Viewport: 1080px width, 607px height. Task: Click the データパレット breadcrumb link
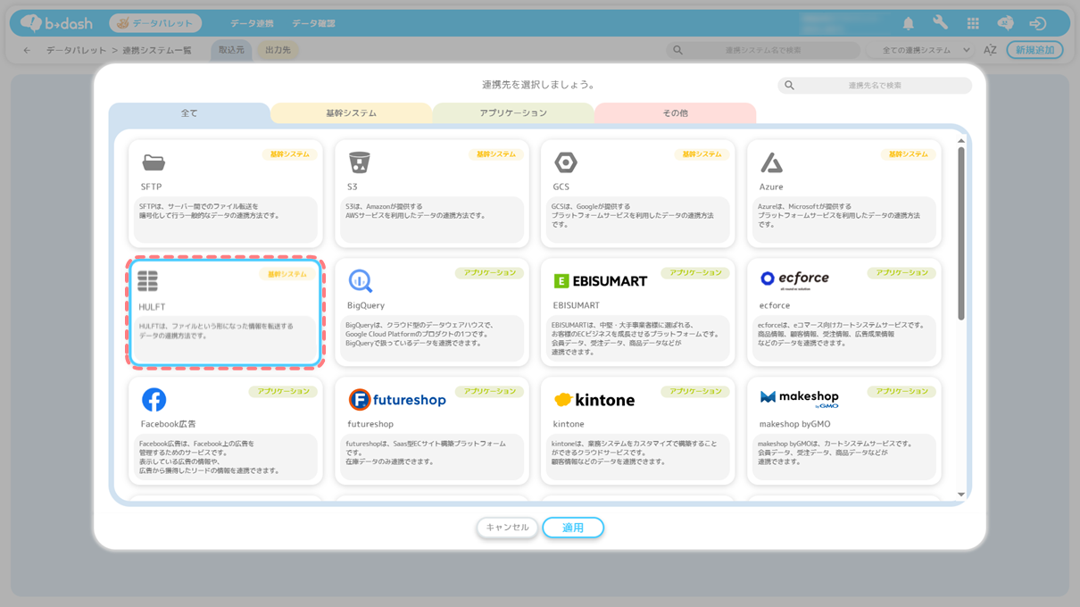point(76,50)
